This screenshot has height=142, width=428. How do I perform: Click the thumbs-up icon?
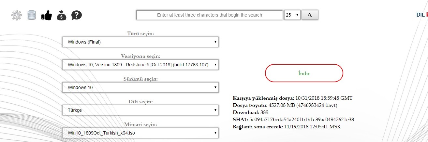[x=46, y=15]
